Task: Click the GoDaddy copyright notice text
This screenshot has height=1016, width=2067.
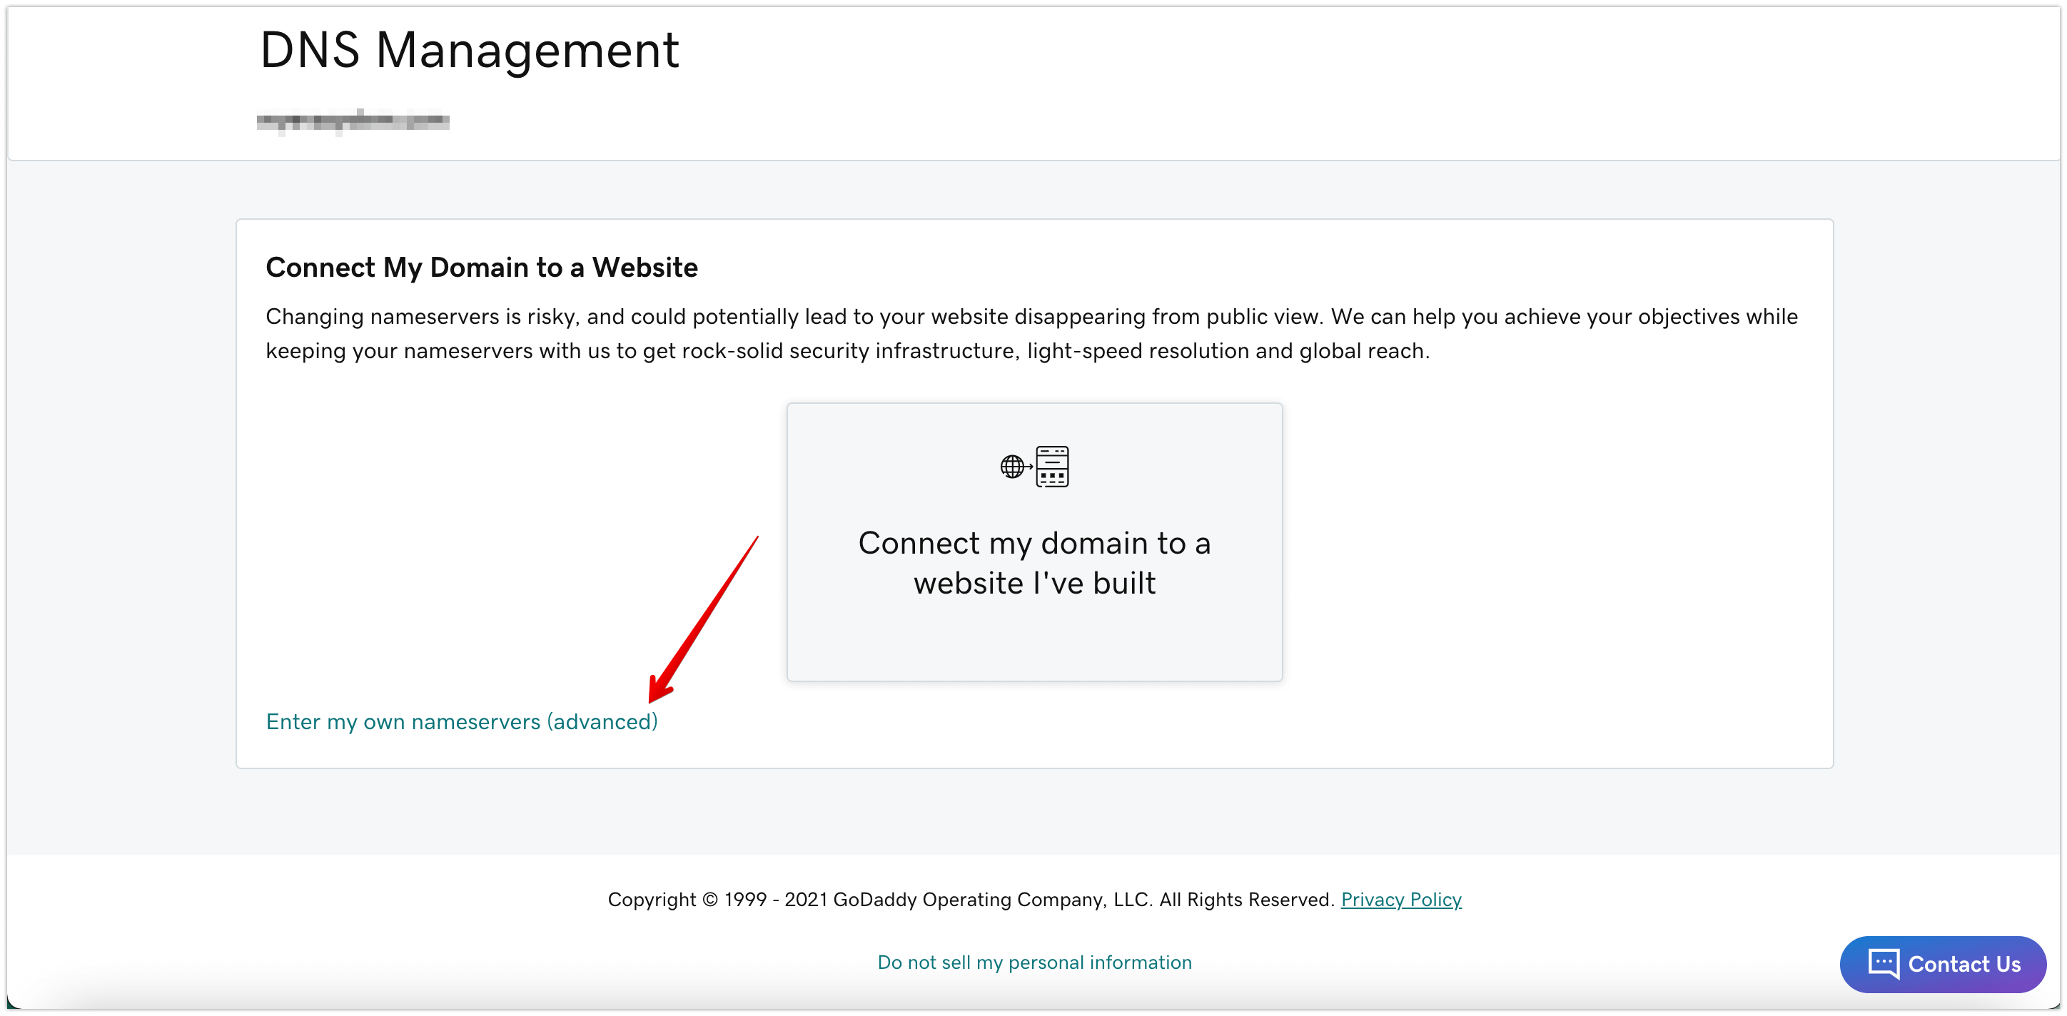Action: tap(971, 900)
